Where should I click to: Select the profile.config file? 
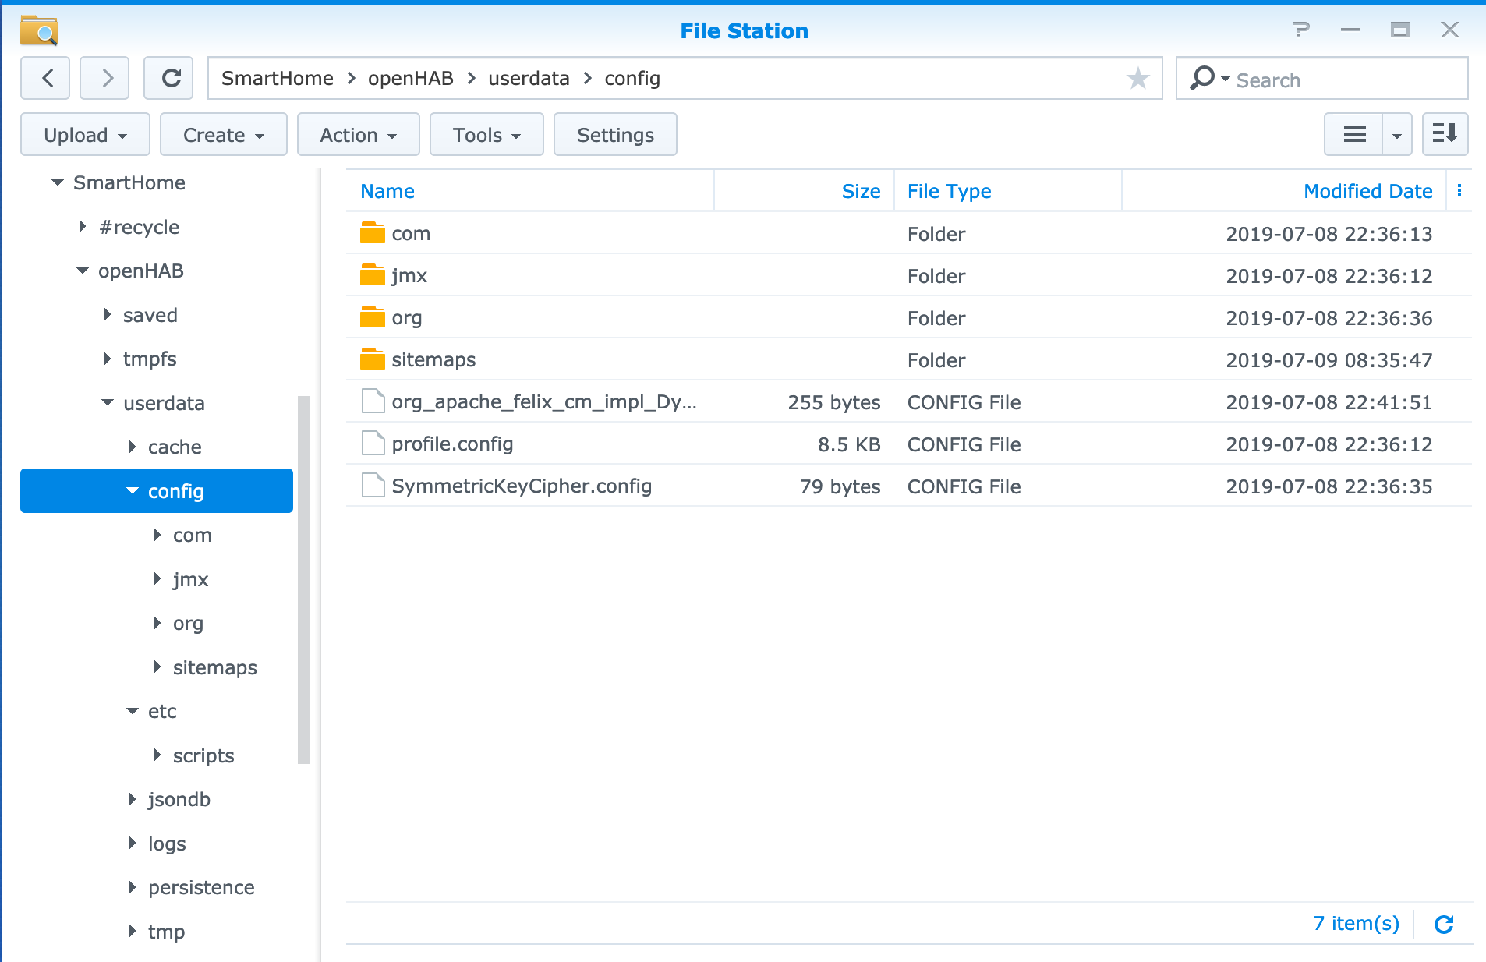pyautogui.click(x=451, y=444)
